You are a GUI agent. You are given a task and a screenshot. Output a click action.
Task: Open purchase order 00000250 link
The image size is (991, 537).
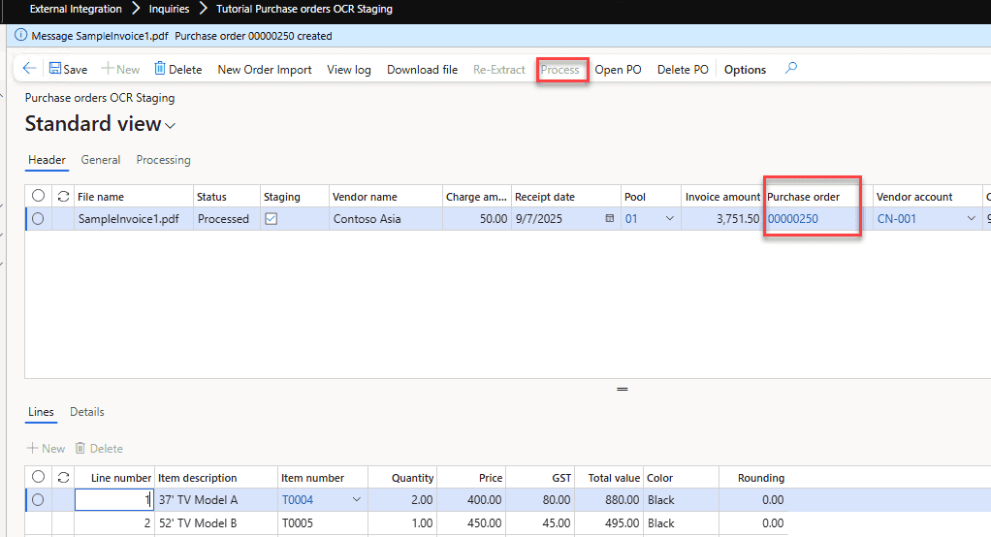793,219
